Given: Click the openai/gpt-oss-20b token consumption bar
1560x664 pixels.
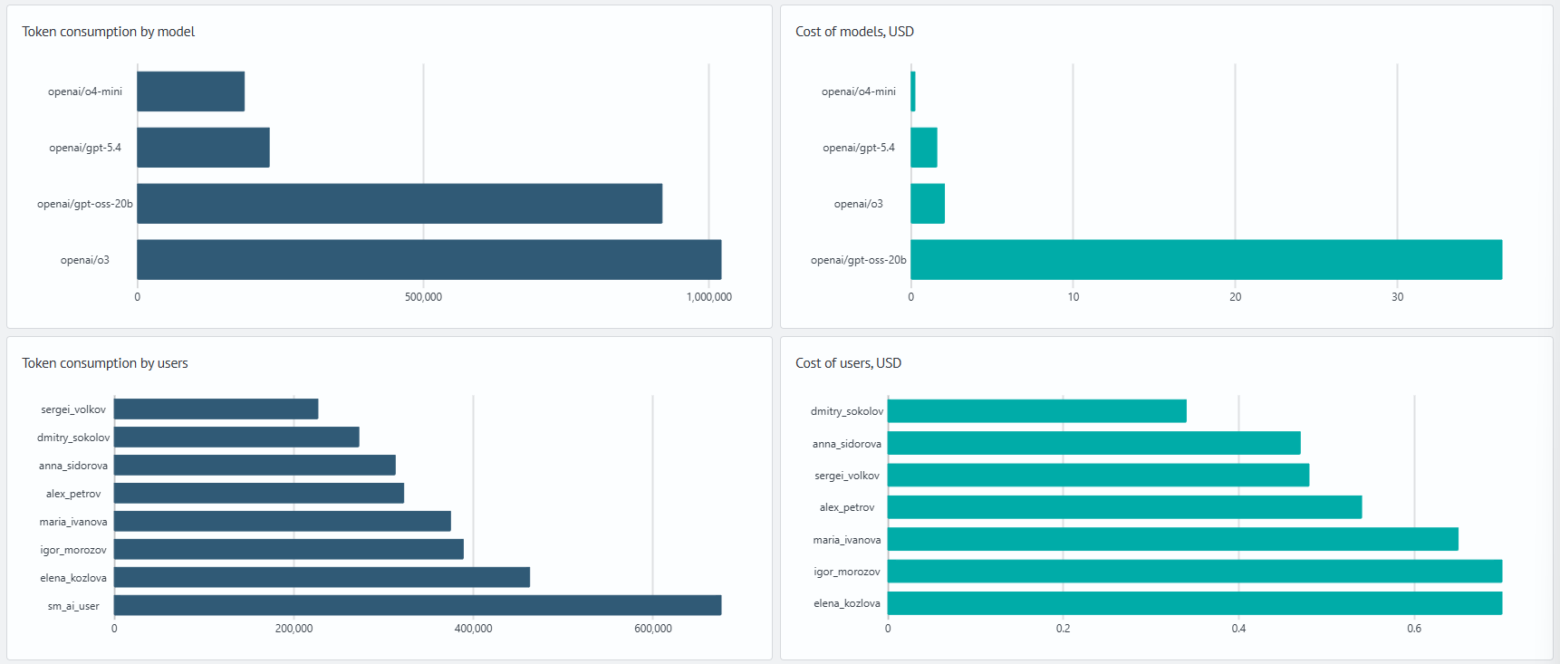Looking at the screenshot, I should (400, 204).
